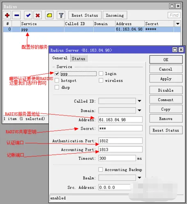The image size is (187, 204).
Task: Expand the Realm dropdown arrow
Action: (139, 178)
